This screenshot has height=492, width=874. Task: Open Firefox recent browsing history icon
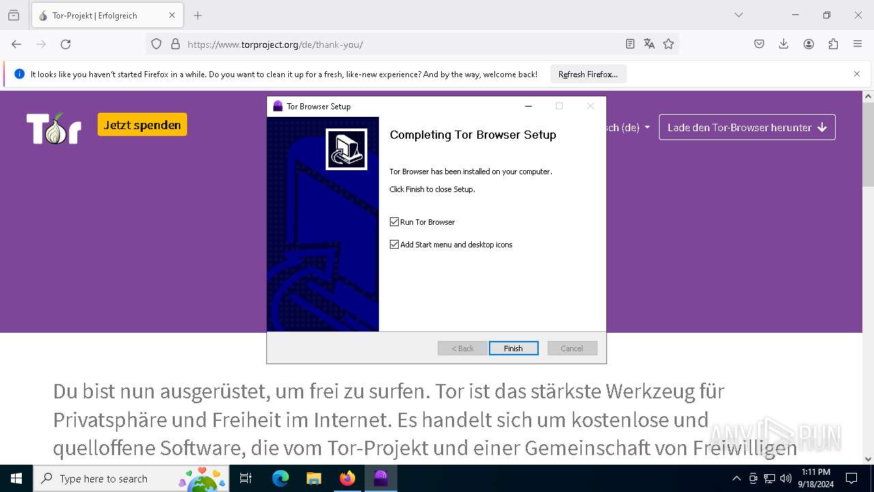14,15
